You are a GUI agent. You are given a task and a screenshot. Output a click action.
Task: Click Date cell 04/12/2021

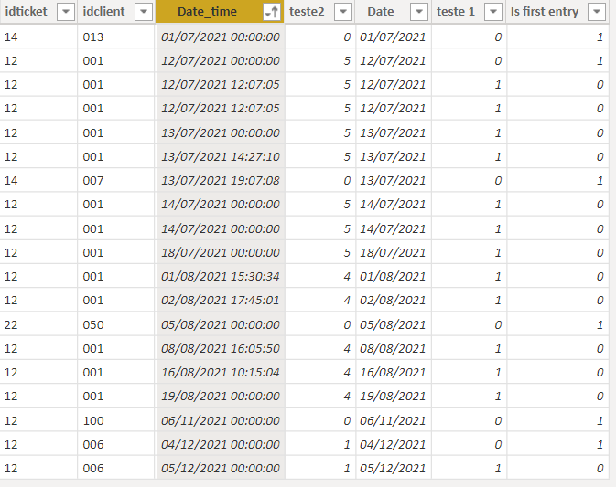click(x=393, y=444)
